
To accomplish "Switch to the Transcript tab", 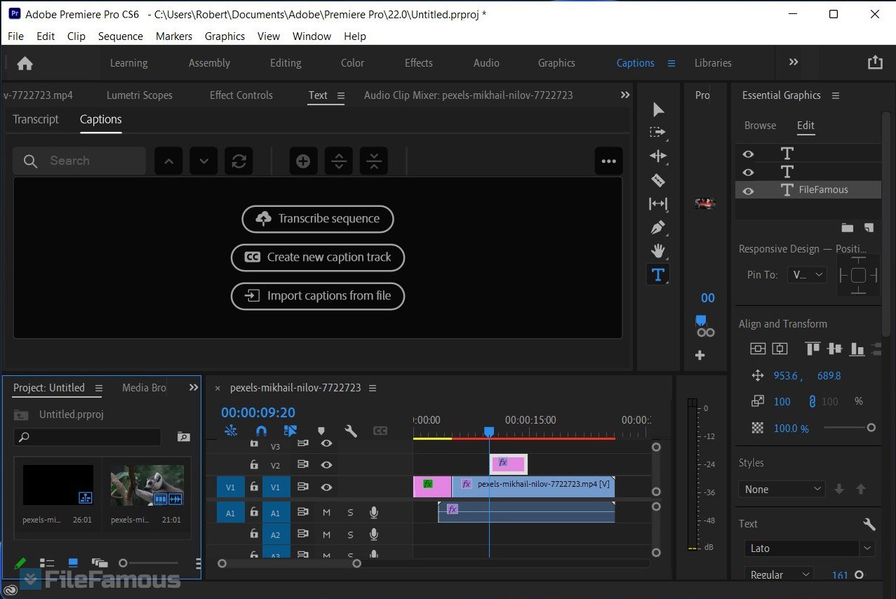I will pyautogui.click(x=36, y=119).
